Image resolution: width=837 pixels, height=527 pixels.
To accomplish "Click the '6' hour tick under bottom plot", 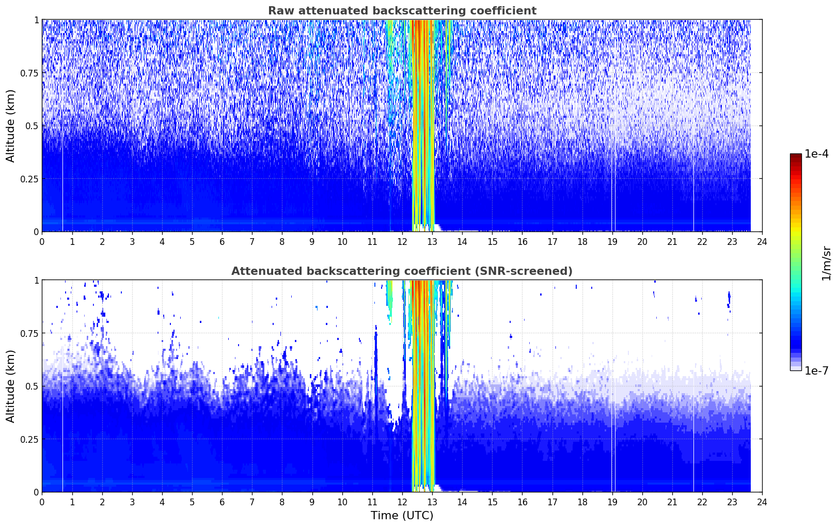I will pos(222,502).
